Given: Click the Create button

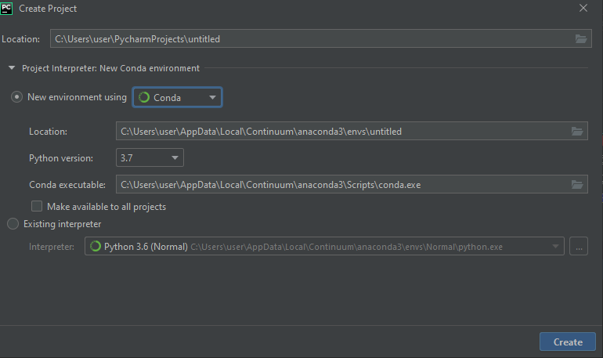Looking at the screenshot, I should tap(567, 342).
